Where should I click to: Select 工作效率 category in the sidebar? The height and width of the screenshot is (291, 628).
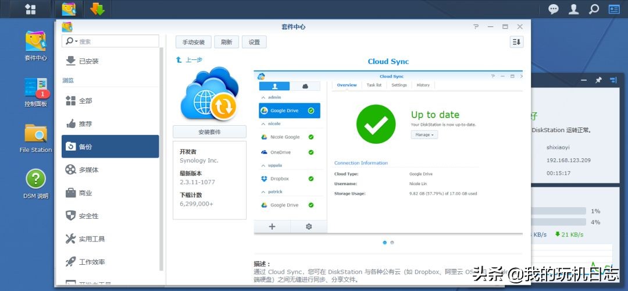point(110,262)
